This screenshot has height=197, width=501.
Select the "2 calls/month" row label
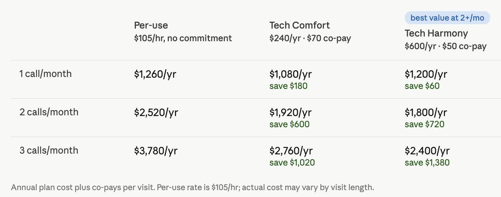point(49,112)
